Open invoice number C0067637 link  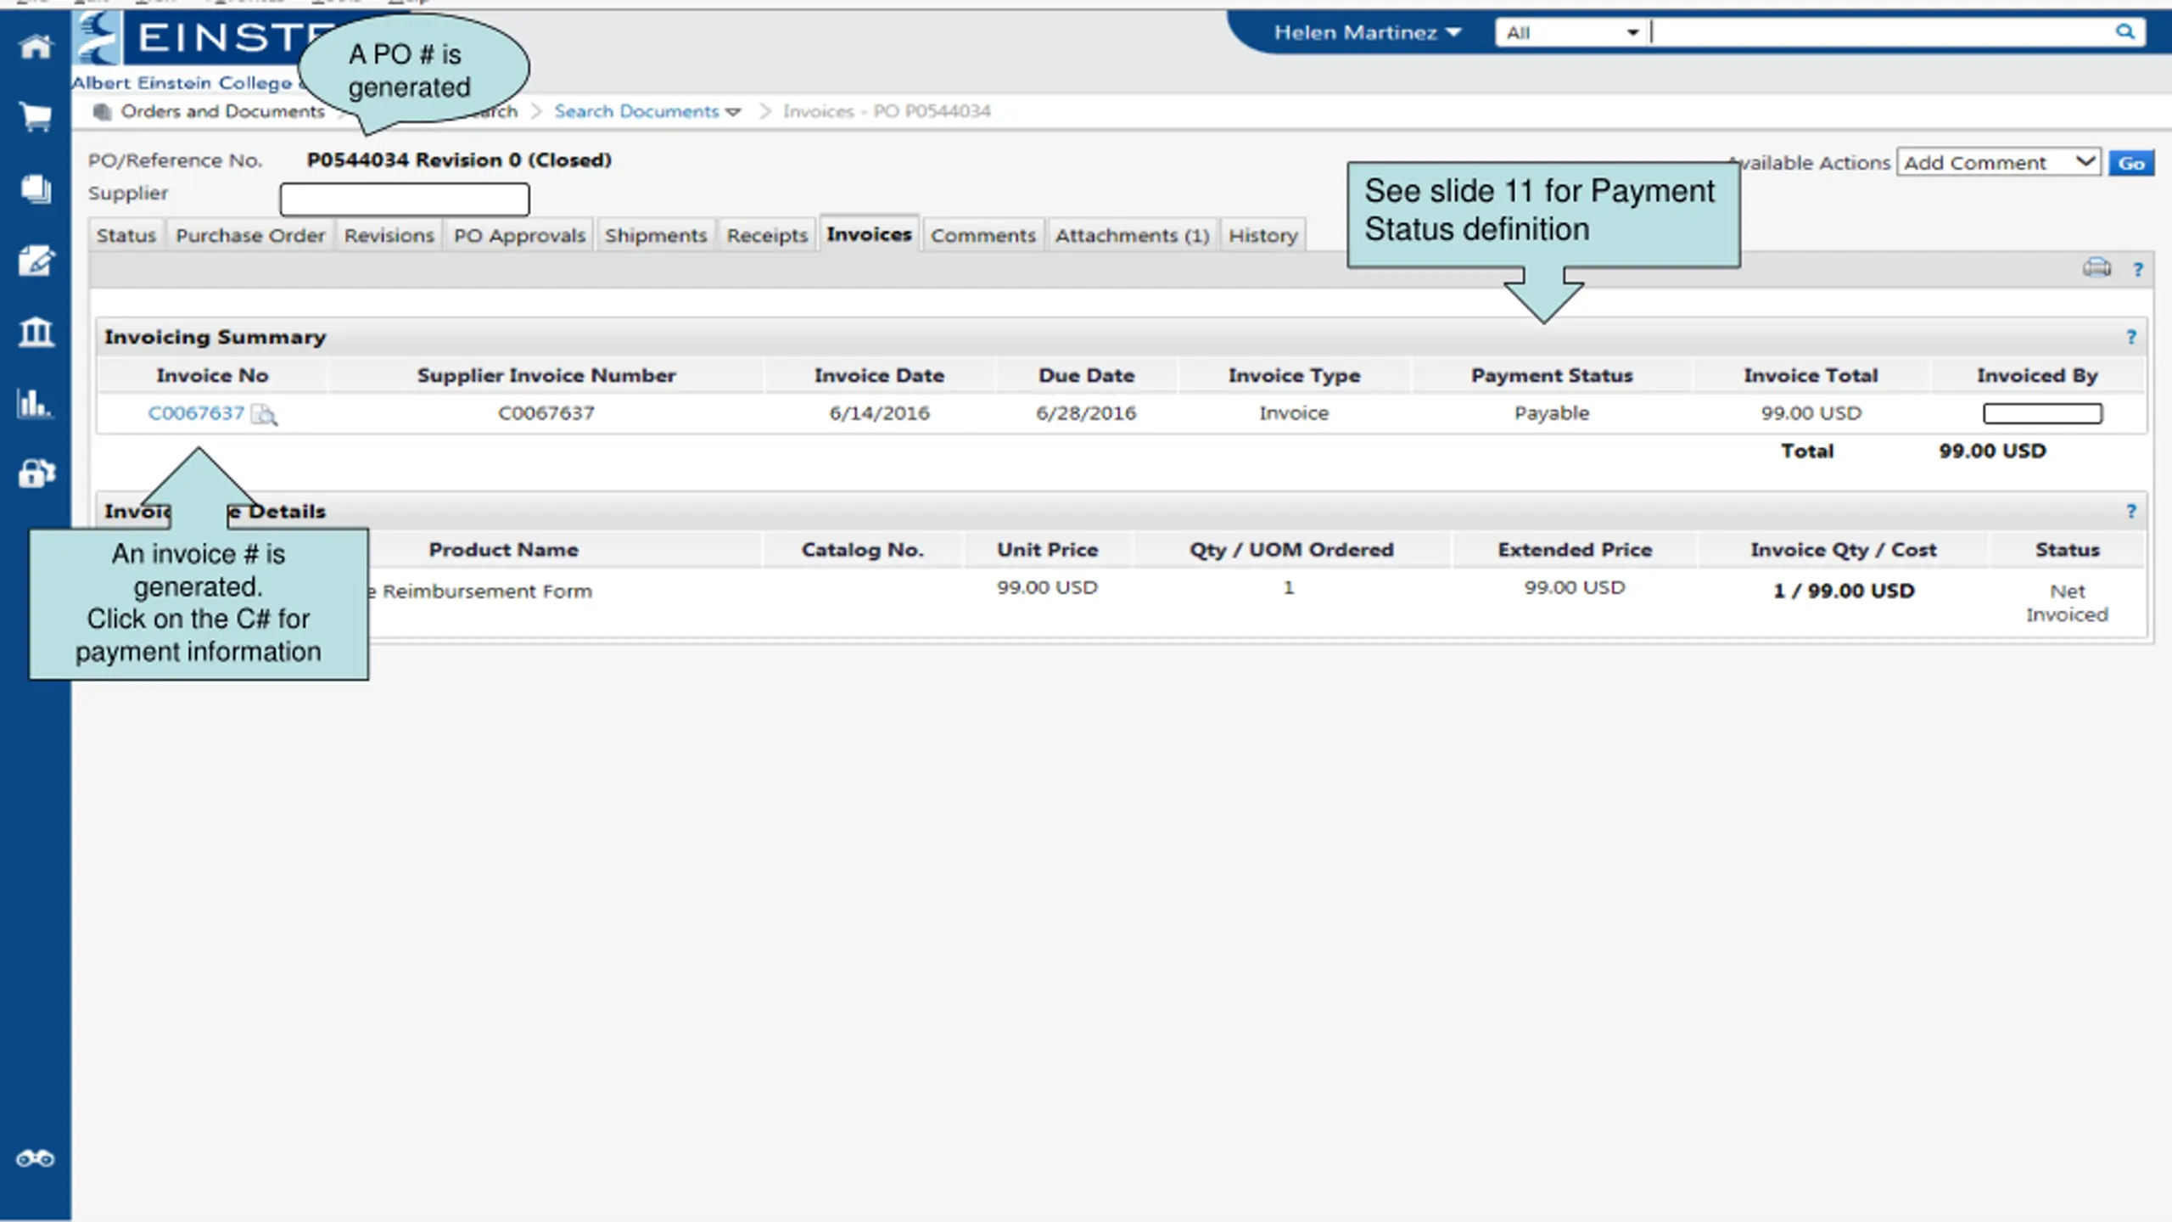[196, 413]
